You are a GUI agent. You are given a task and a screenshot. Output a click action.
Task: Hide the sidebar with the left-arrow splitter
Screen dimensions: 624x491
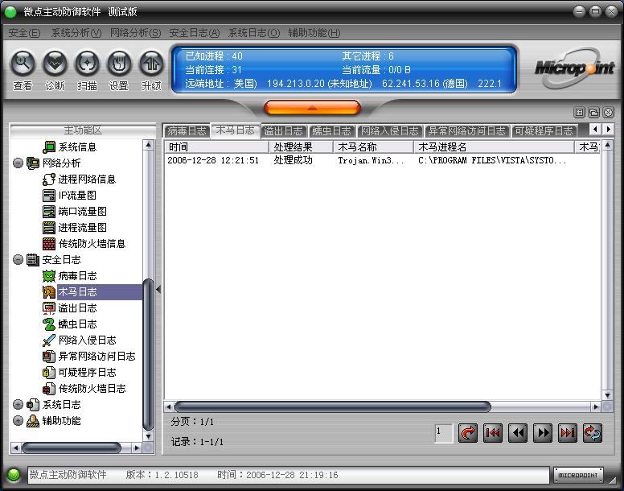coord(158,290)
